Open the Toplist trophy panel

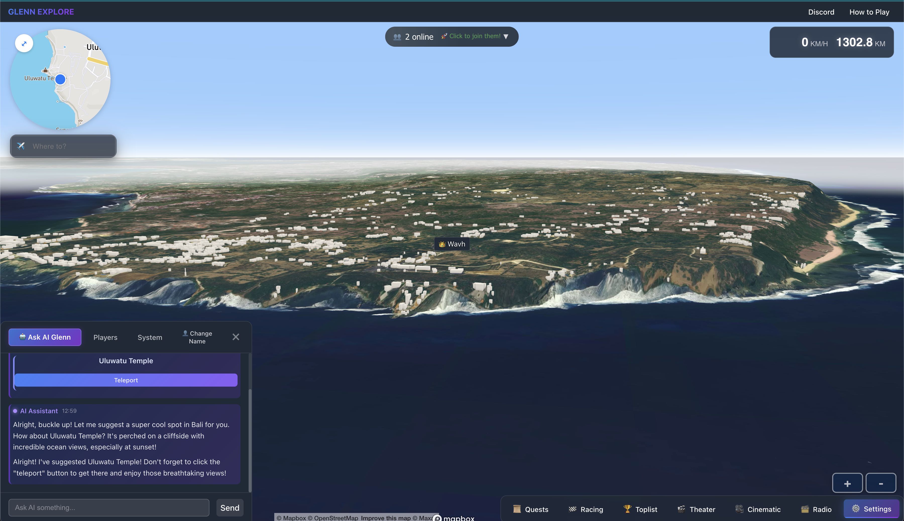[x=640, y=509]
